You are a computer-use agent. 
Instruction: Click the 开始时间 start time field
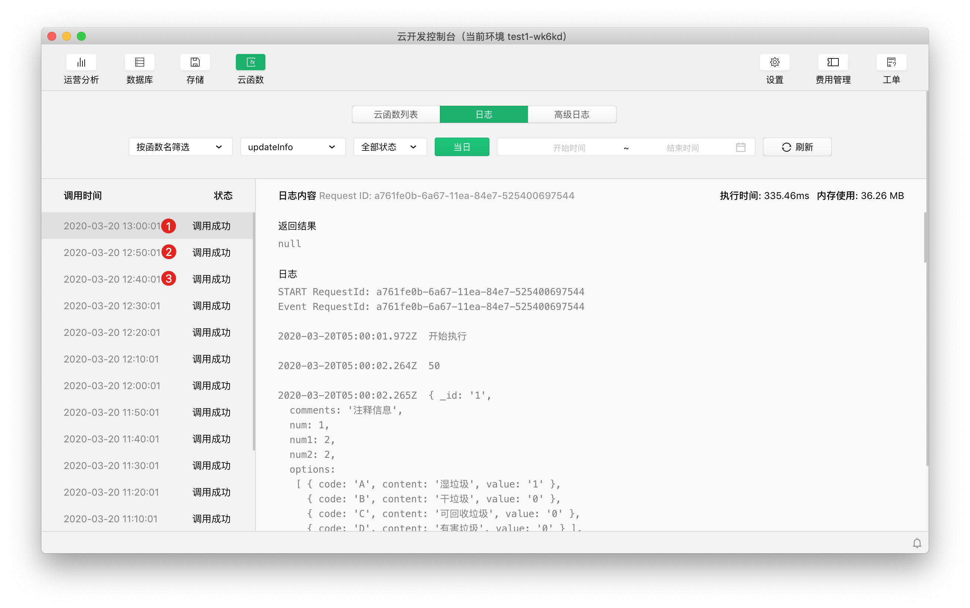pyautogui.click(x=569, y=148)
